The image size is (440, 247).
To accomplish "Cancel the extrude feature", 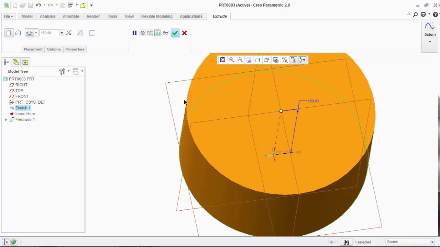I will tap(184, 33).
